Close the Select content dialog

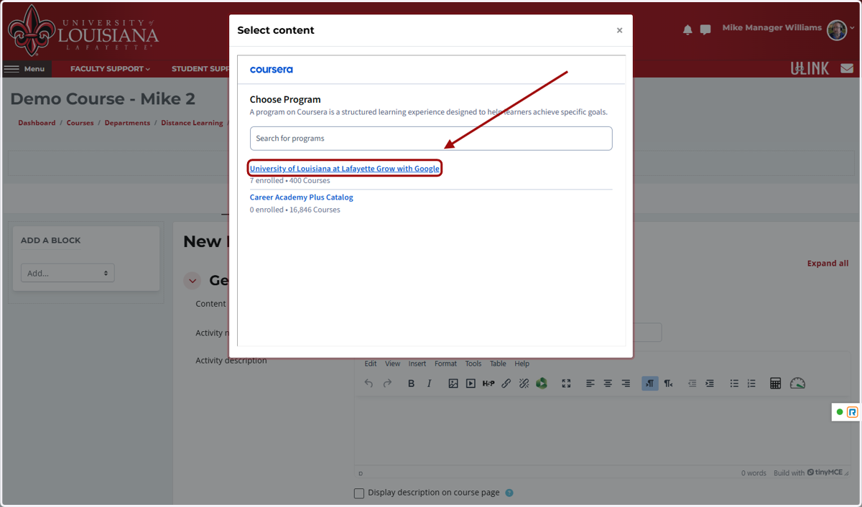tap(619, 30)
